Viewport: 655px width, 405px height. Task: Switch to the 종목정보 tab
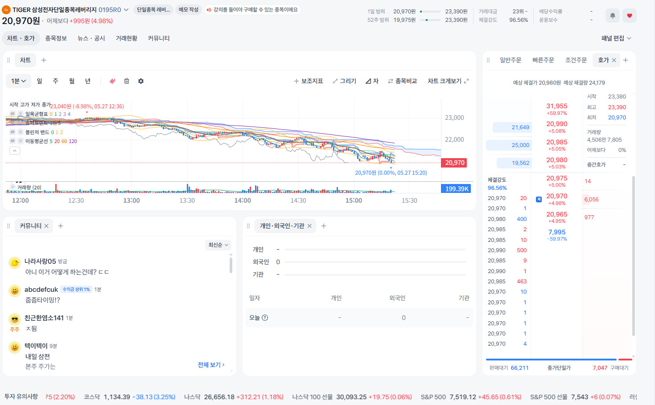click(56, 38)
